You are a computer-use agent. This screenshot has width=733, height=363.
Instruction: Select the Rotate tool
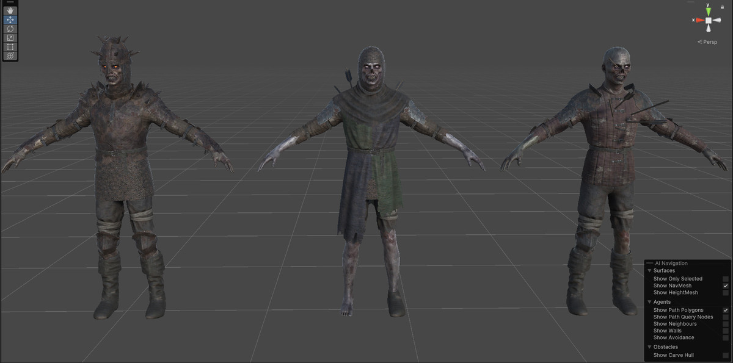[10, 29]
